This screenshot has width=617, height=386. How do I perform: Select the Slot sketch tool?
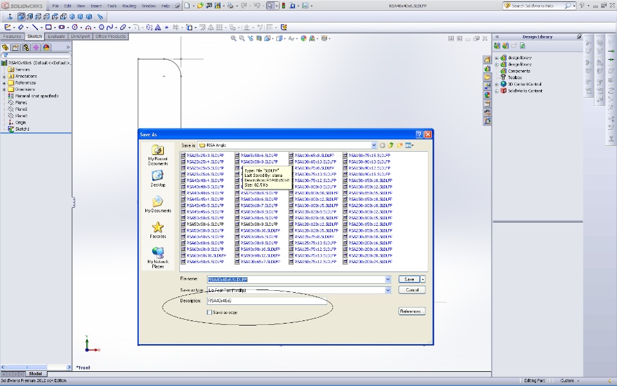tap(62, 27)
